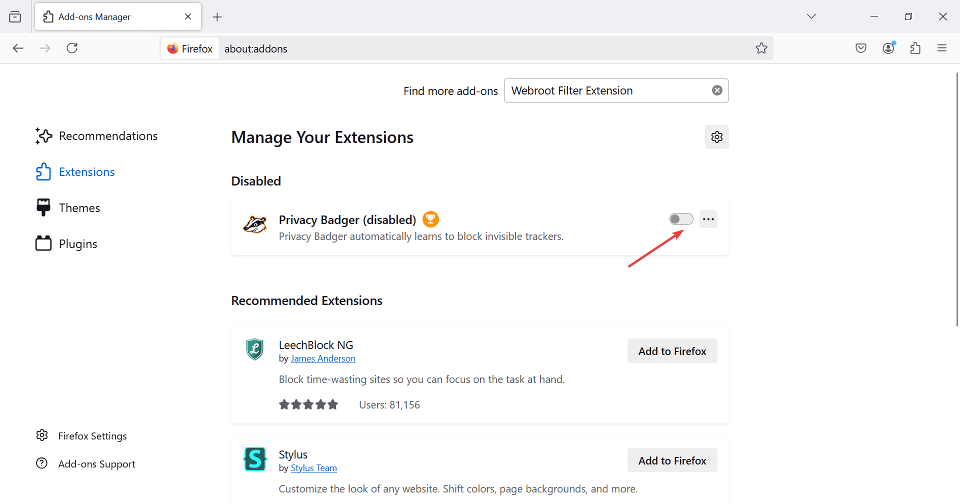Minimize the Firefox window
960x504 pixels.
[874, 16]
